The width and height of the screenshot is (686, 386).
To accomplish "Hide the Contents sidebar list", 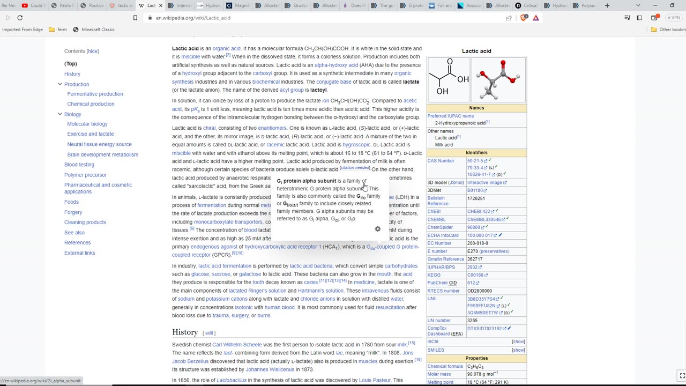I will [93, 51].
